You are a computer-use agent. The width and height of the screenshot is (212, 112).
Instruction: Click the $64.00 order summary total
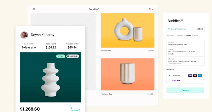coord(200,29)
